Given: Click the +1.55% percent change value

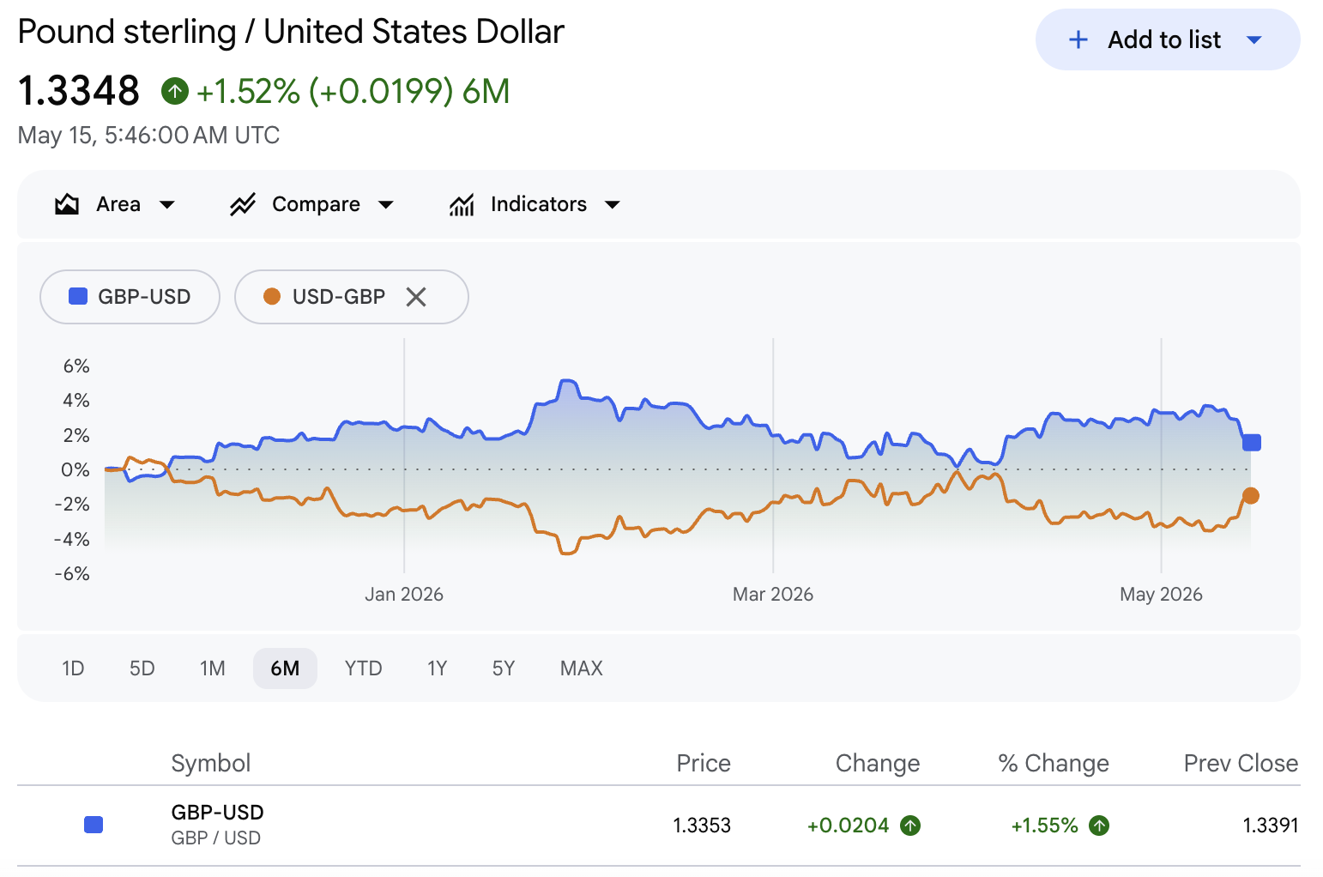Looking at the screenshot, I should pos(1044,826).
